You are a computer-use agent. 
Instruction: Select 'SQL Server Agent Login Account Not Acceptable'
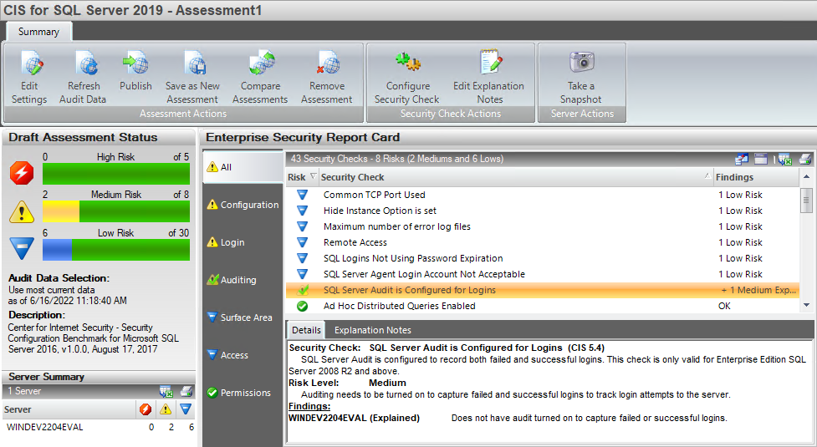click(542, 274)
